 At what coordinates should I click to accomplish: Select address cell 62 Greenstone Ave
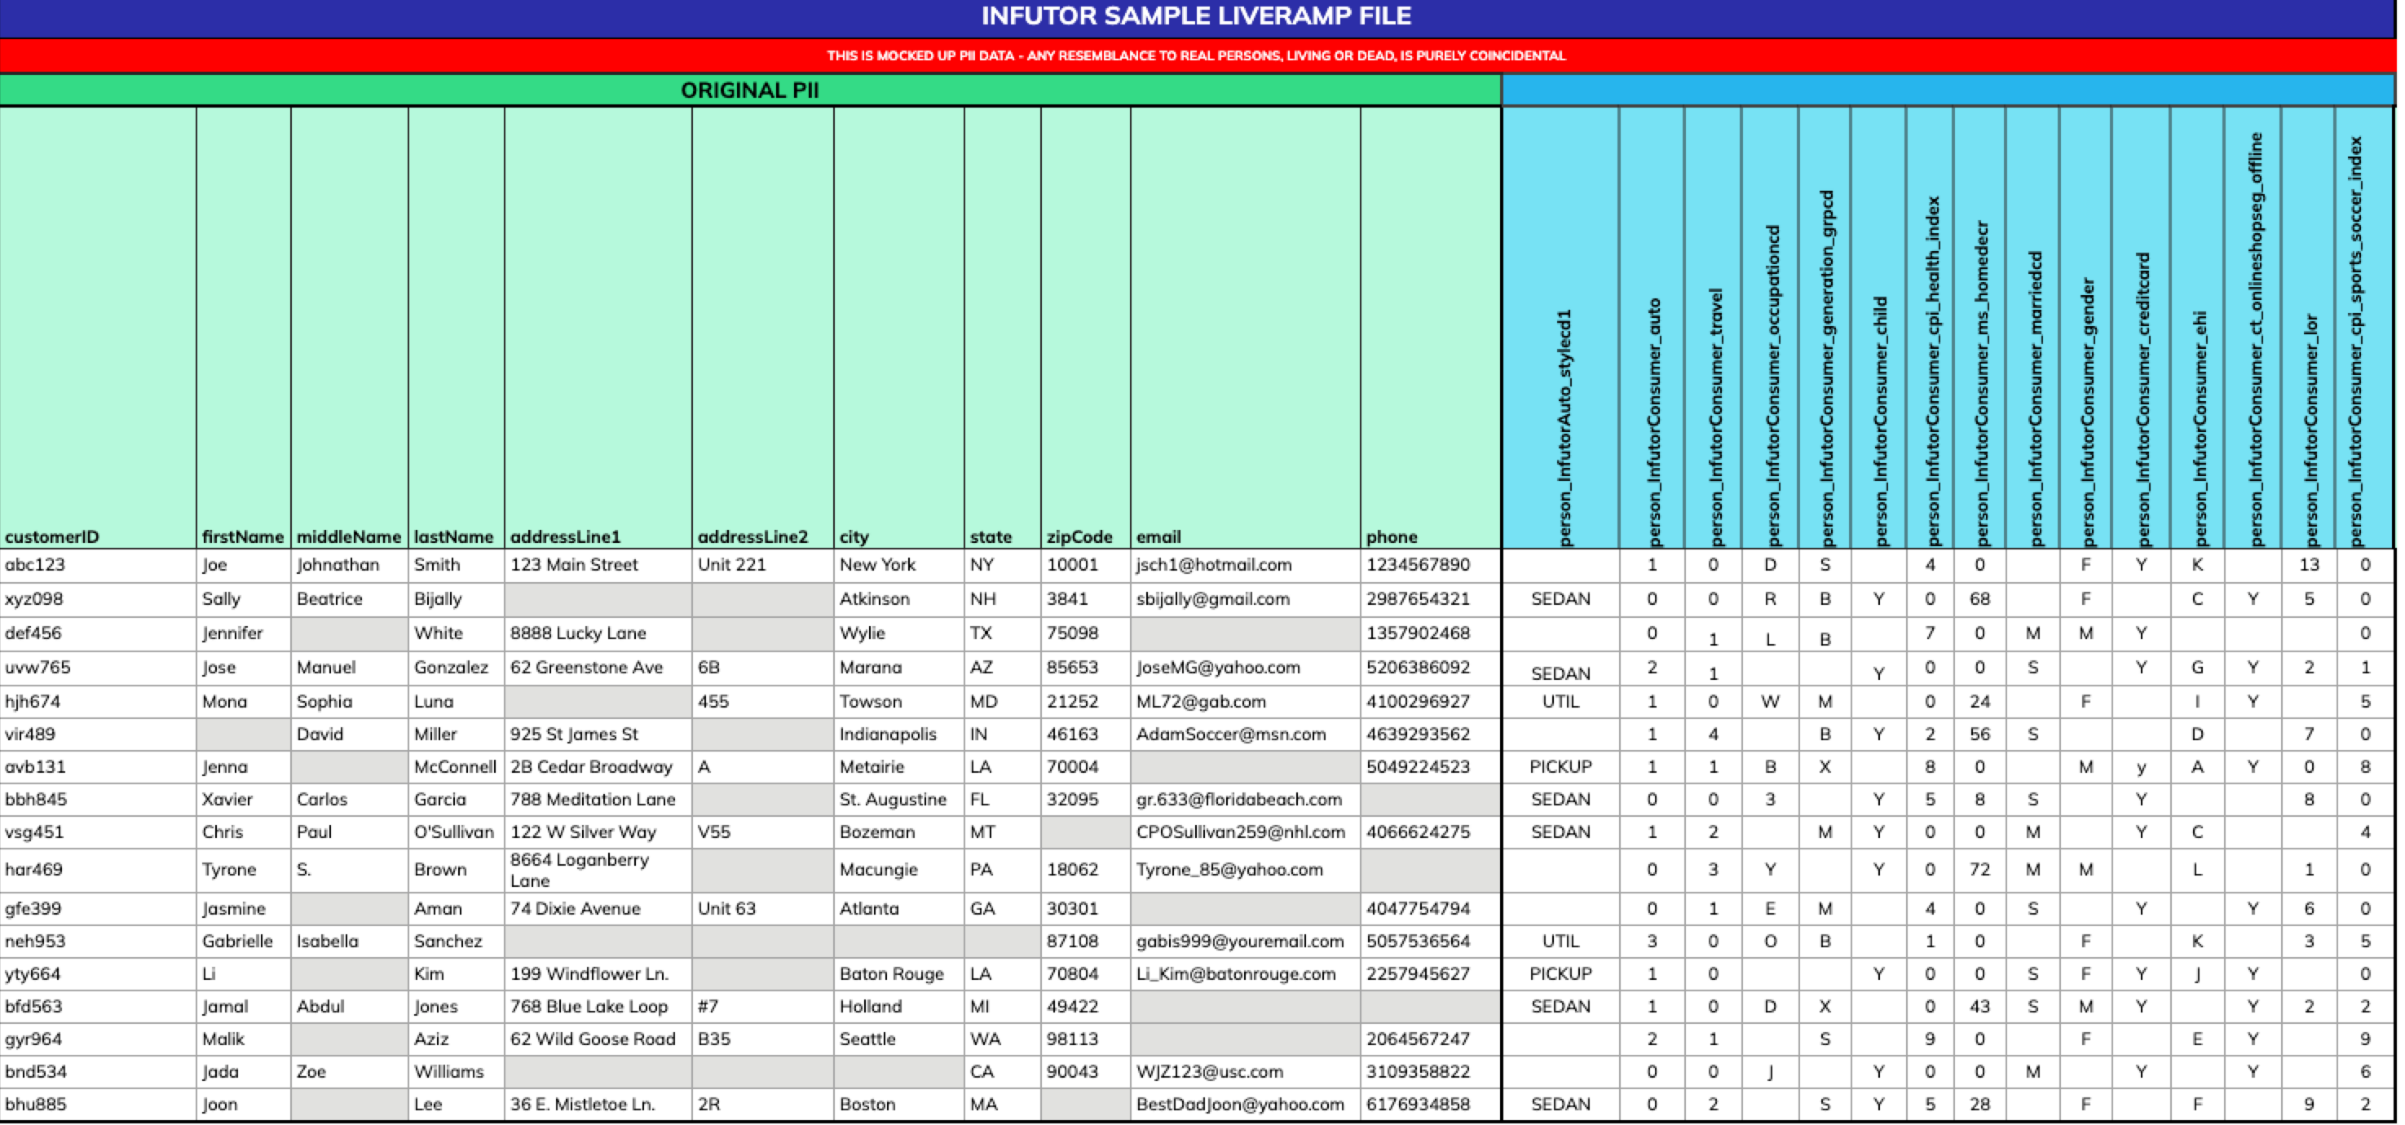point(598,668)
